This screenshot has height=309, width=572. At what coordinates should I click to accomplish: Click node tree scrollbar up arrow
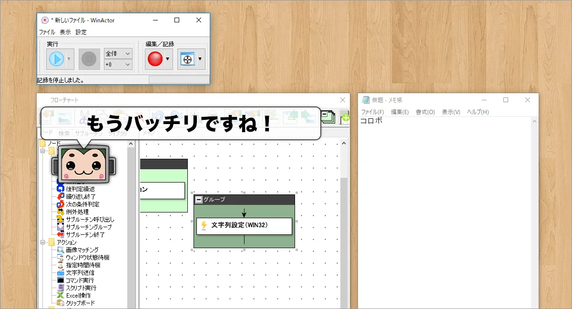click(x=131, y=143)
